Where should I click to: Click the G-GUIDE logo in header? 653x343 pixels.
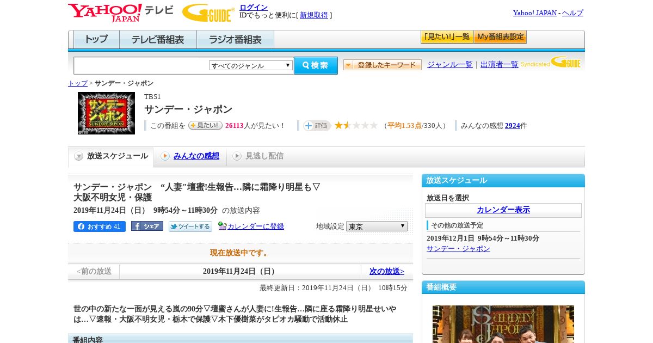(208, 13)
